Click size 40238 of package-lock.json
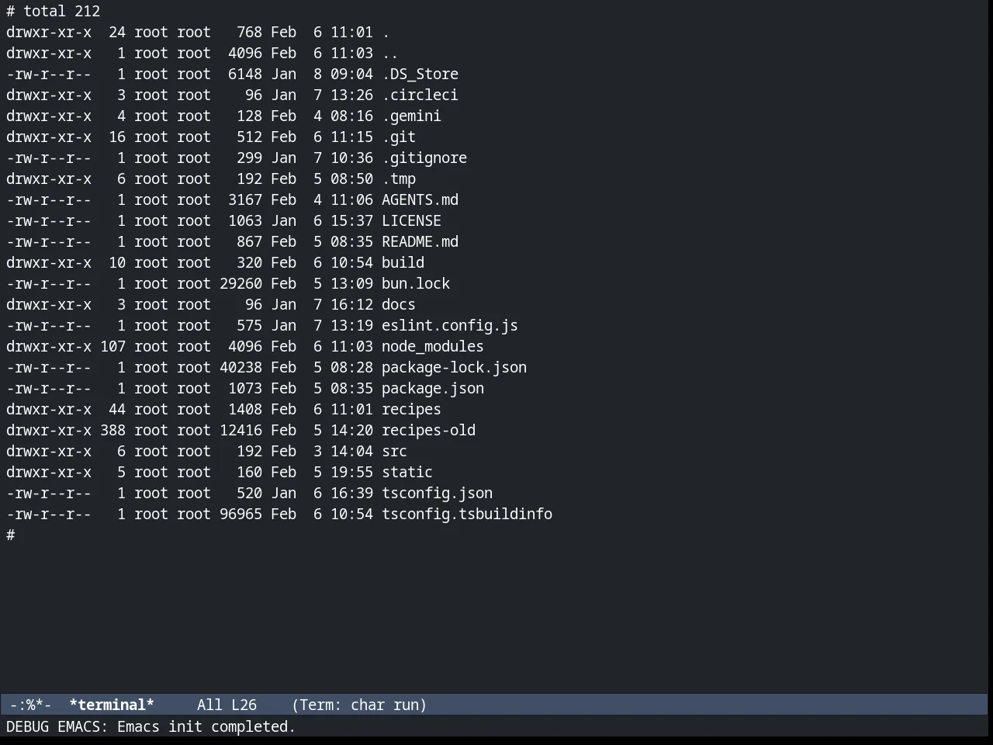Viewport: 993px width, 745px height. click(240, 368)
